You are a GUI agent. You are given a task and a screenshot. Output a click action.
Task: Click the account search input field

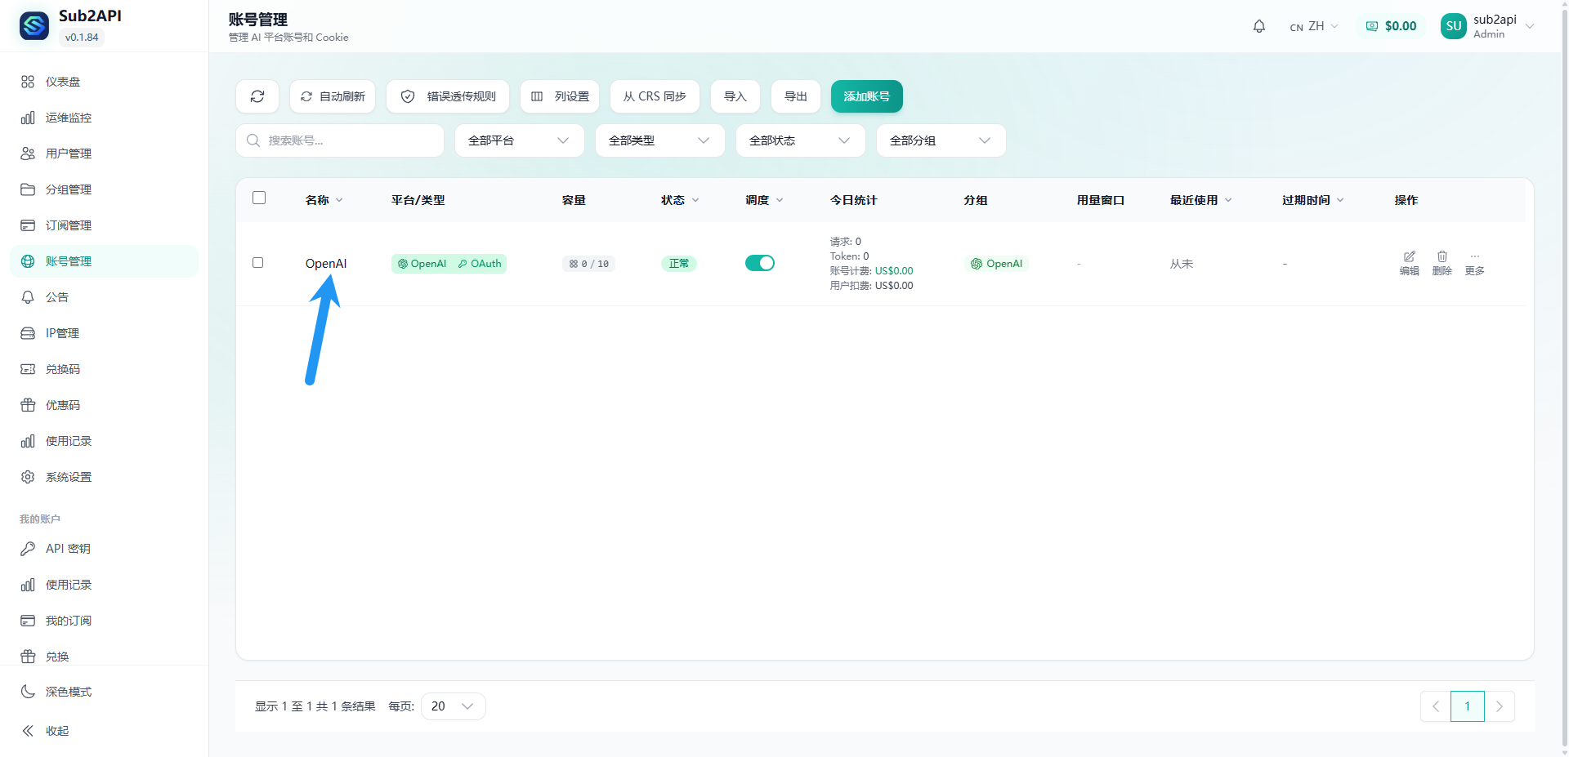(340, 140)
